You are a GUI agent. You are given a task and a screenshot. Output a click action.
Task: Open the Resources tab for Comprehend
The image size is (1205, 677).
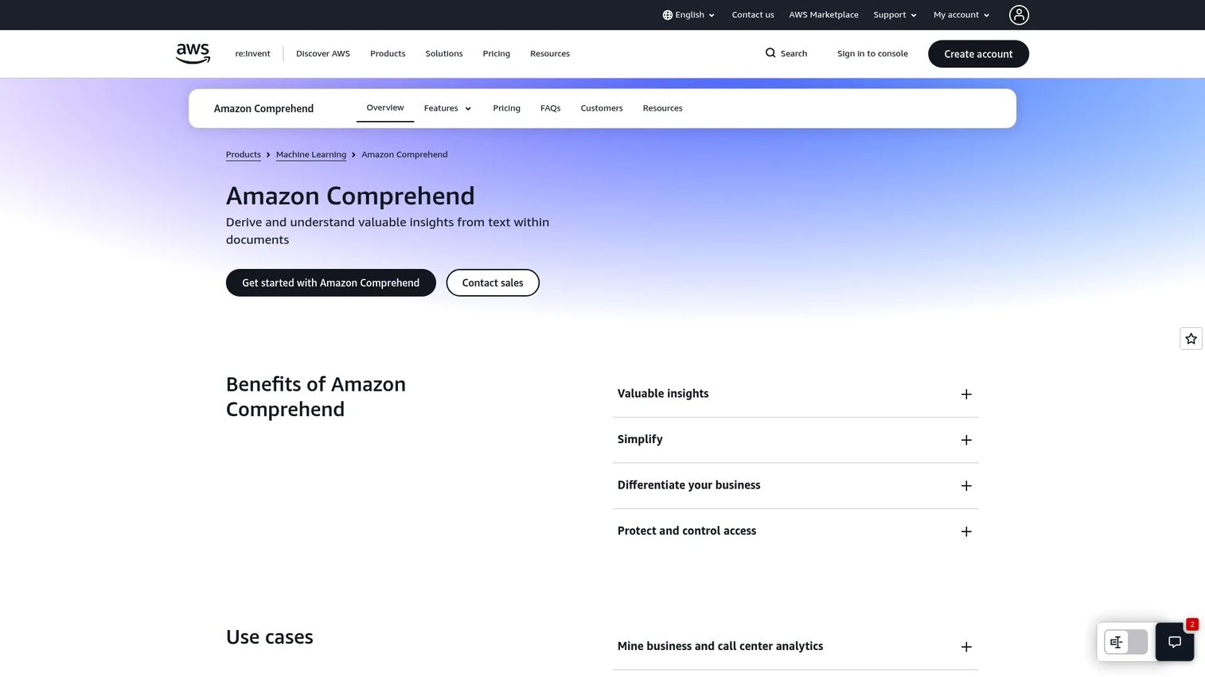(x=662, y=108)
